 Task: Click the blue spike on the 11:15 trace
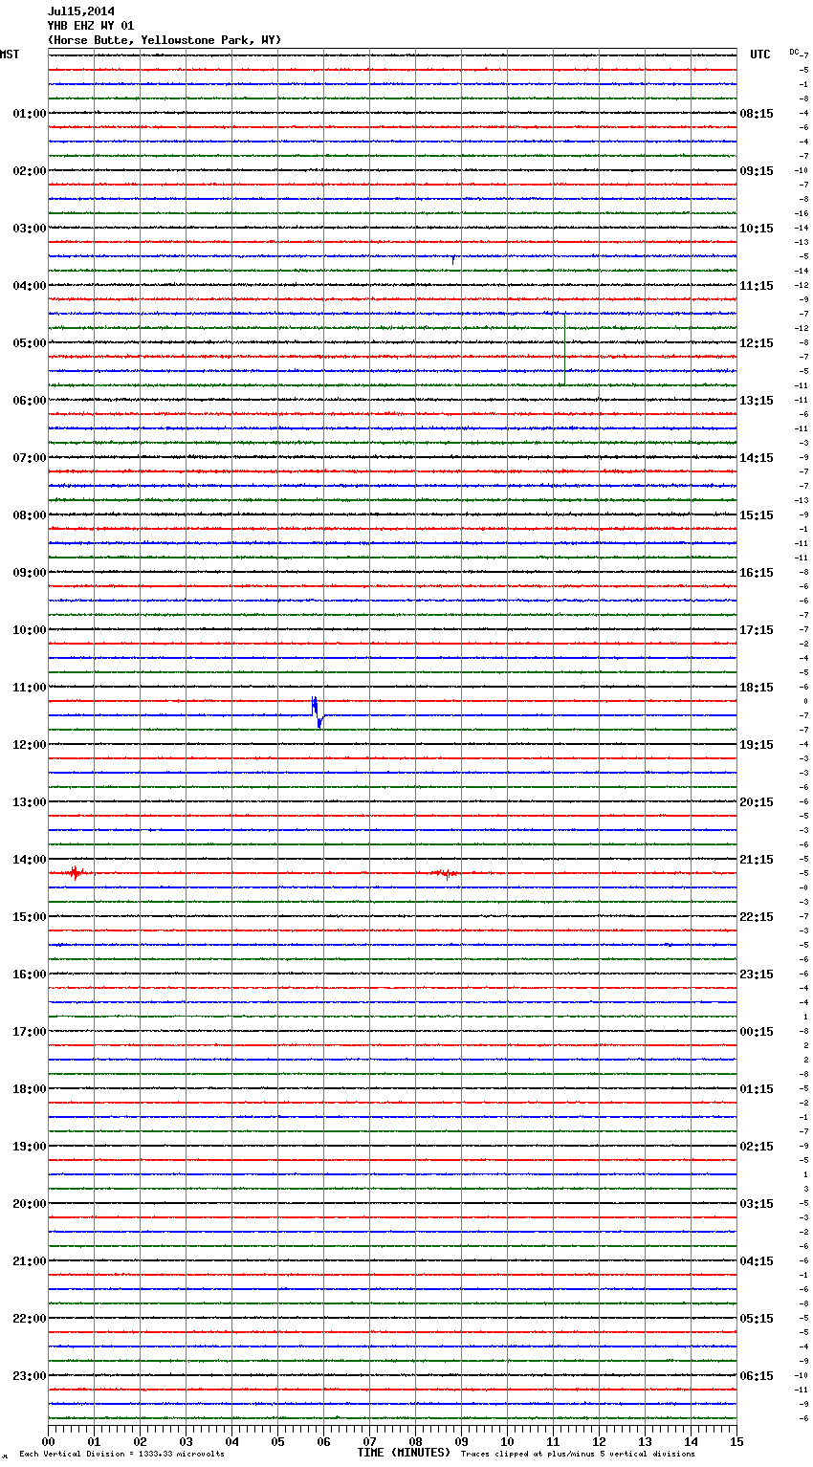318,712
